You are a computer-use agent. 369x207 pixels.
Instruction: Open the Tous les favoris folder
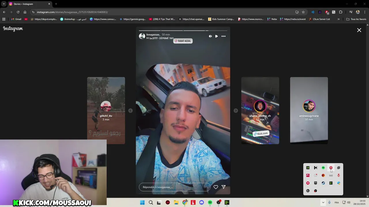tap(356, 19)
